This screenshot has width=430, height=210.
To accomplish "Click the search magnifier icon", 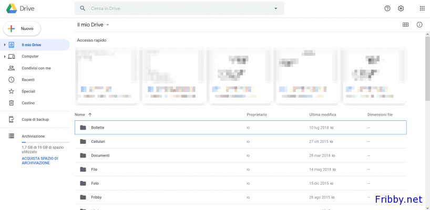I will tap(83, 8).
